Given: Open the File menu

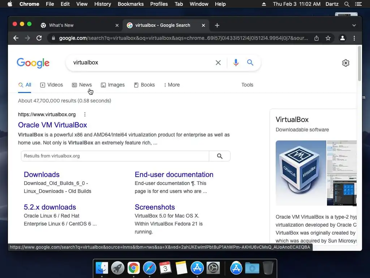Looking at the screenshot, I should (x=50, y=4).
